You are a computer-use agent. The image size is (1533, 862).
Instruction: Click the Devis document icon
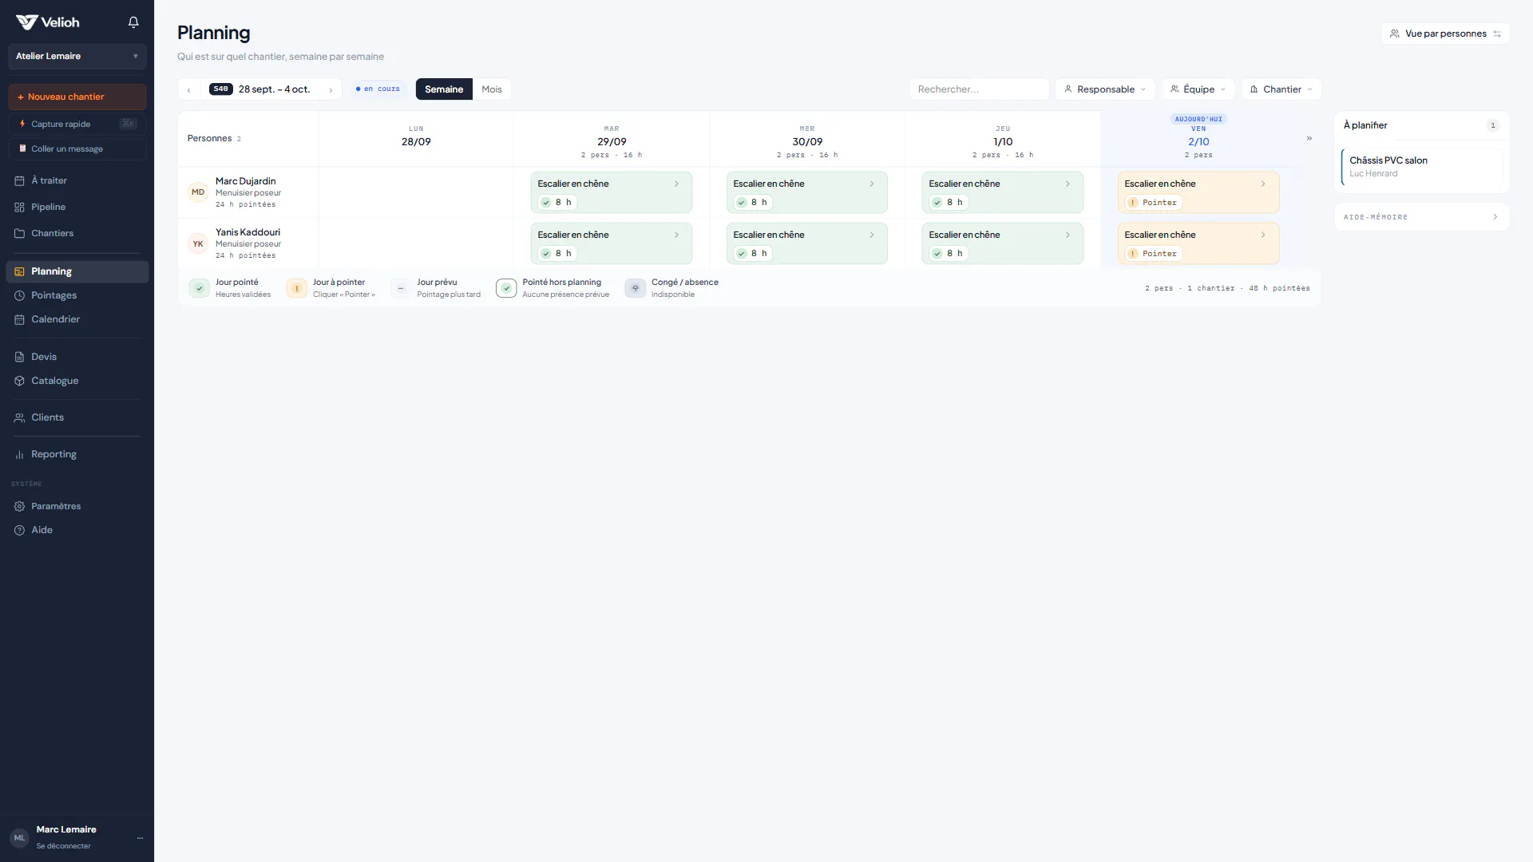point(19,357)
